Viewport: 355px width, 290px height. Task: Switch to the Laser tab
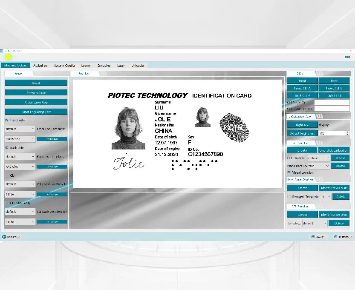(x=121, y=66)
